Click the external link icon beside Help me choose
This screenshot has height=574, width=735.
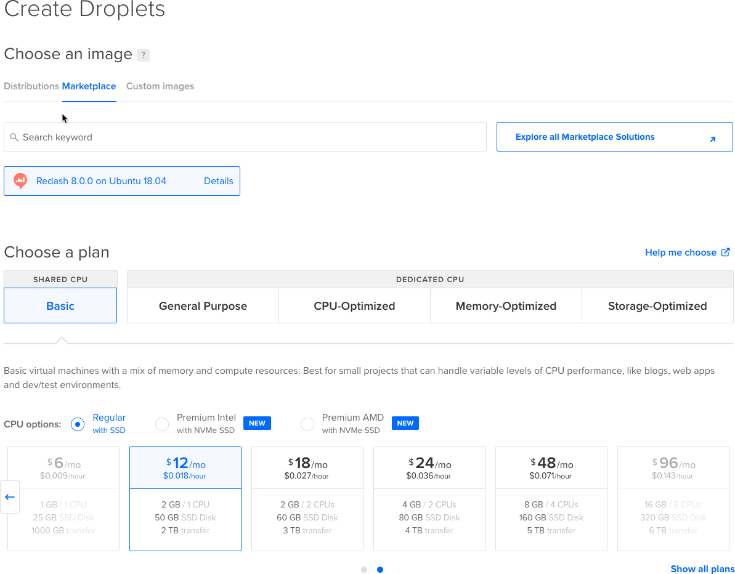(x=725, y=252)
